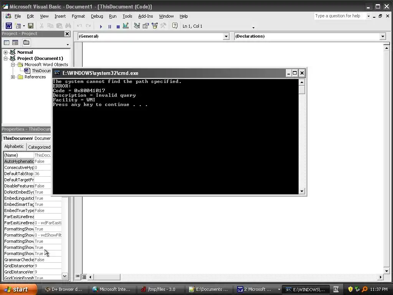Click the View Code icon in Project panel
This screenshot has width=393, height=295.
click(x=7, y=43)
